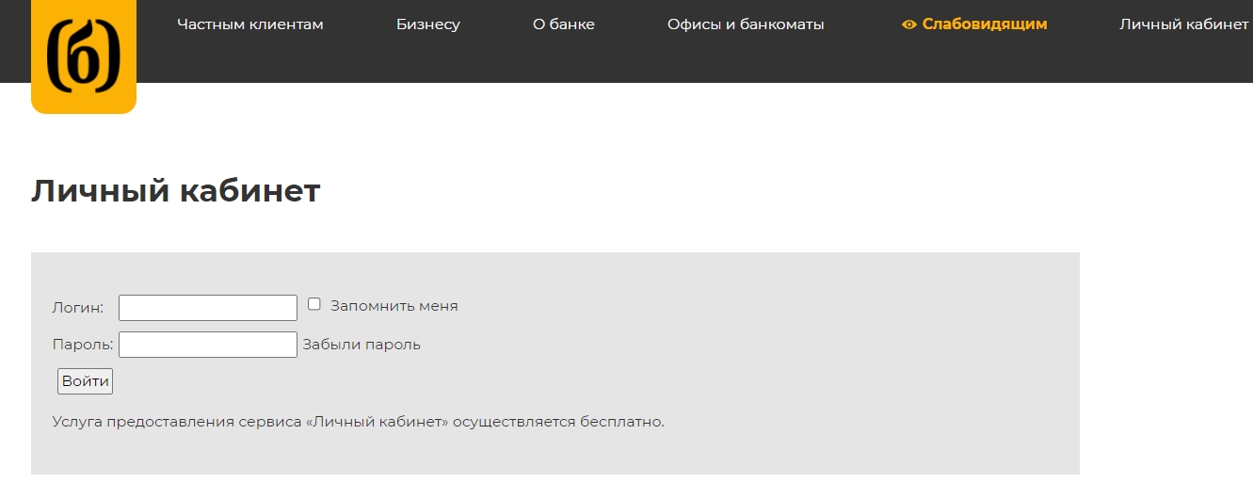Focus the Пароль input field
1253x499 pixels.
pyautogui.click(x=208, y=345)
